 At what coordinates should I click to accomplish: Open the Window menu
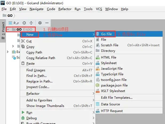click(111, 9)
